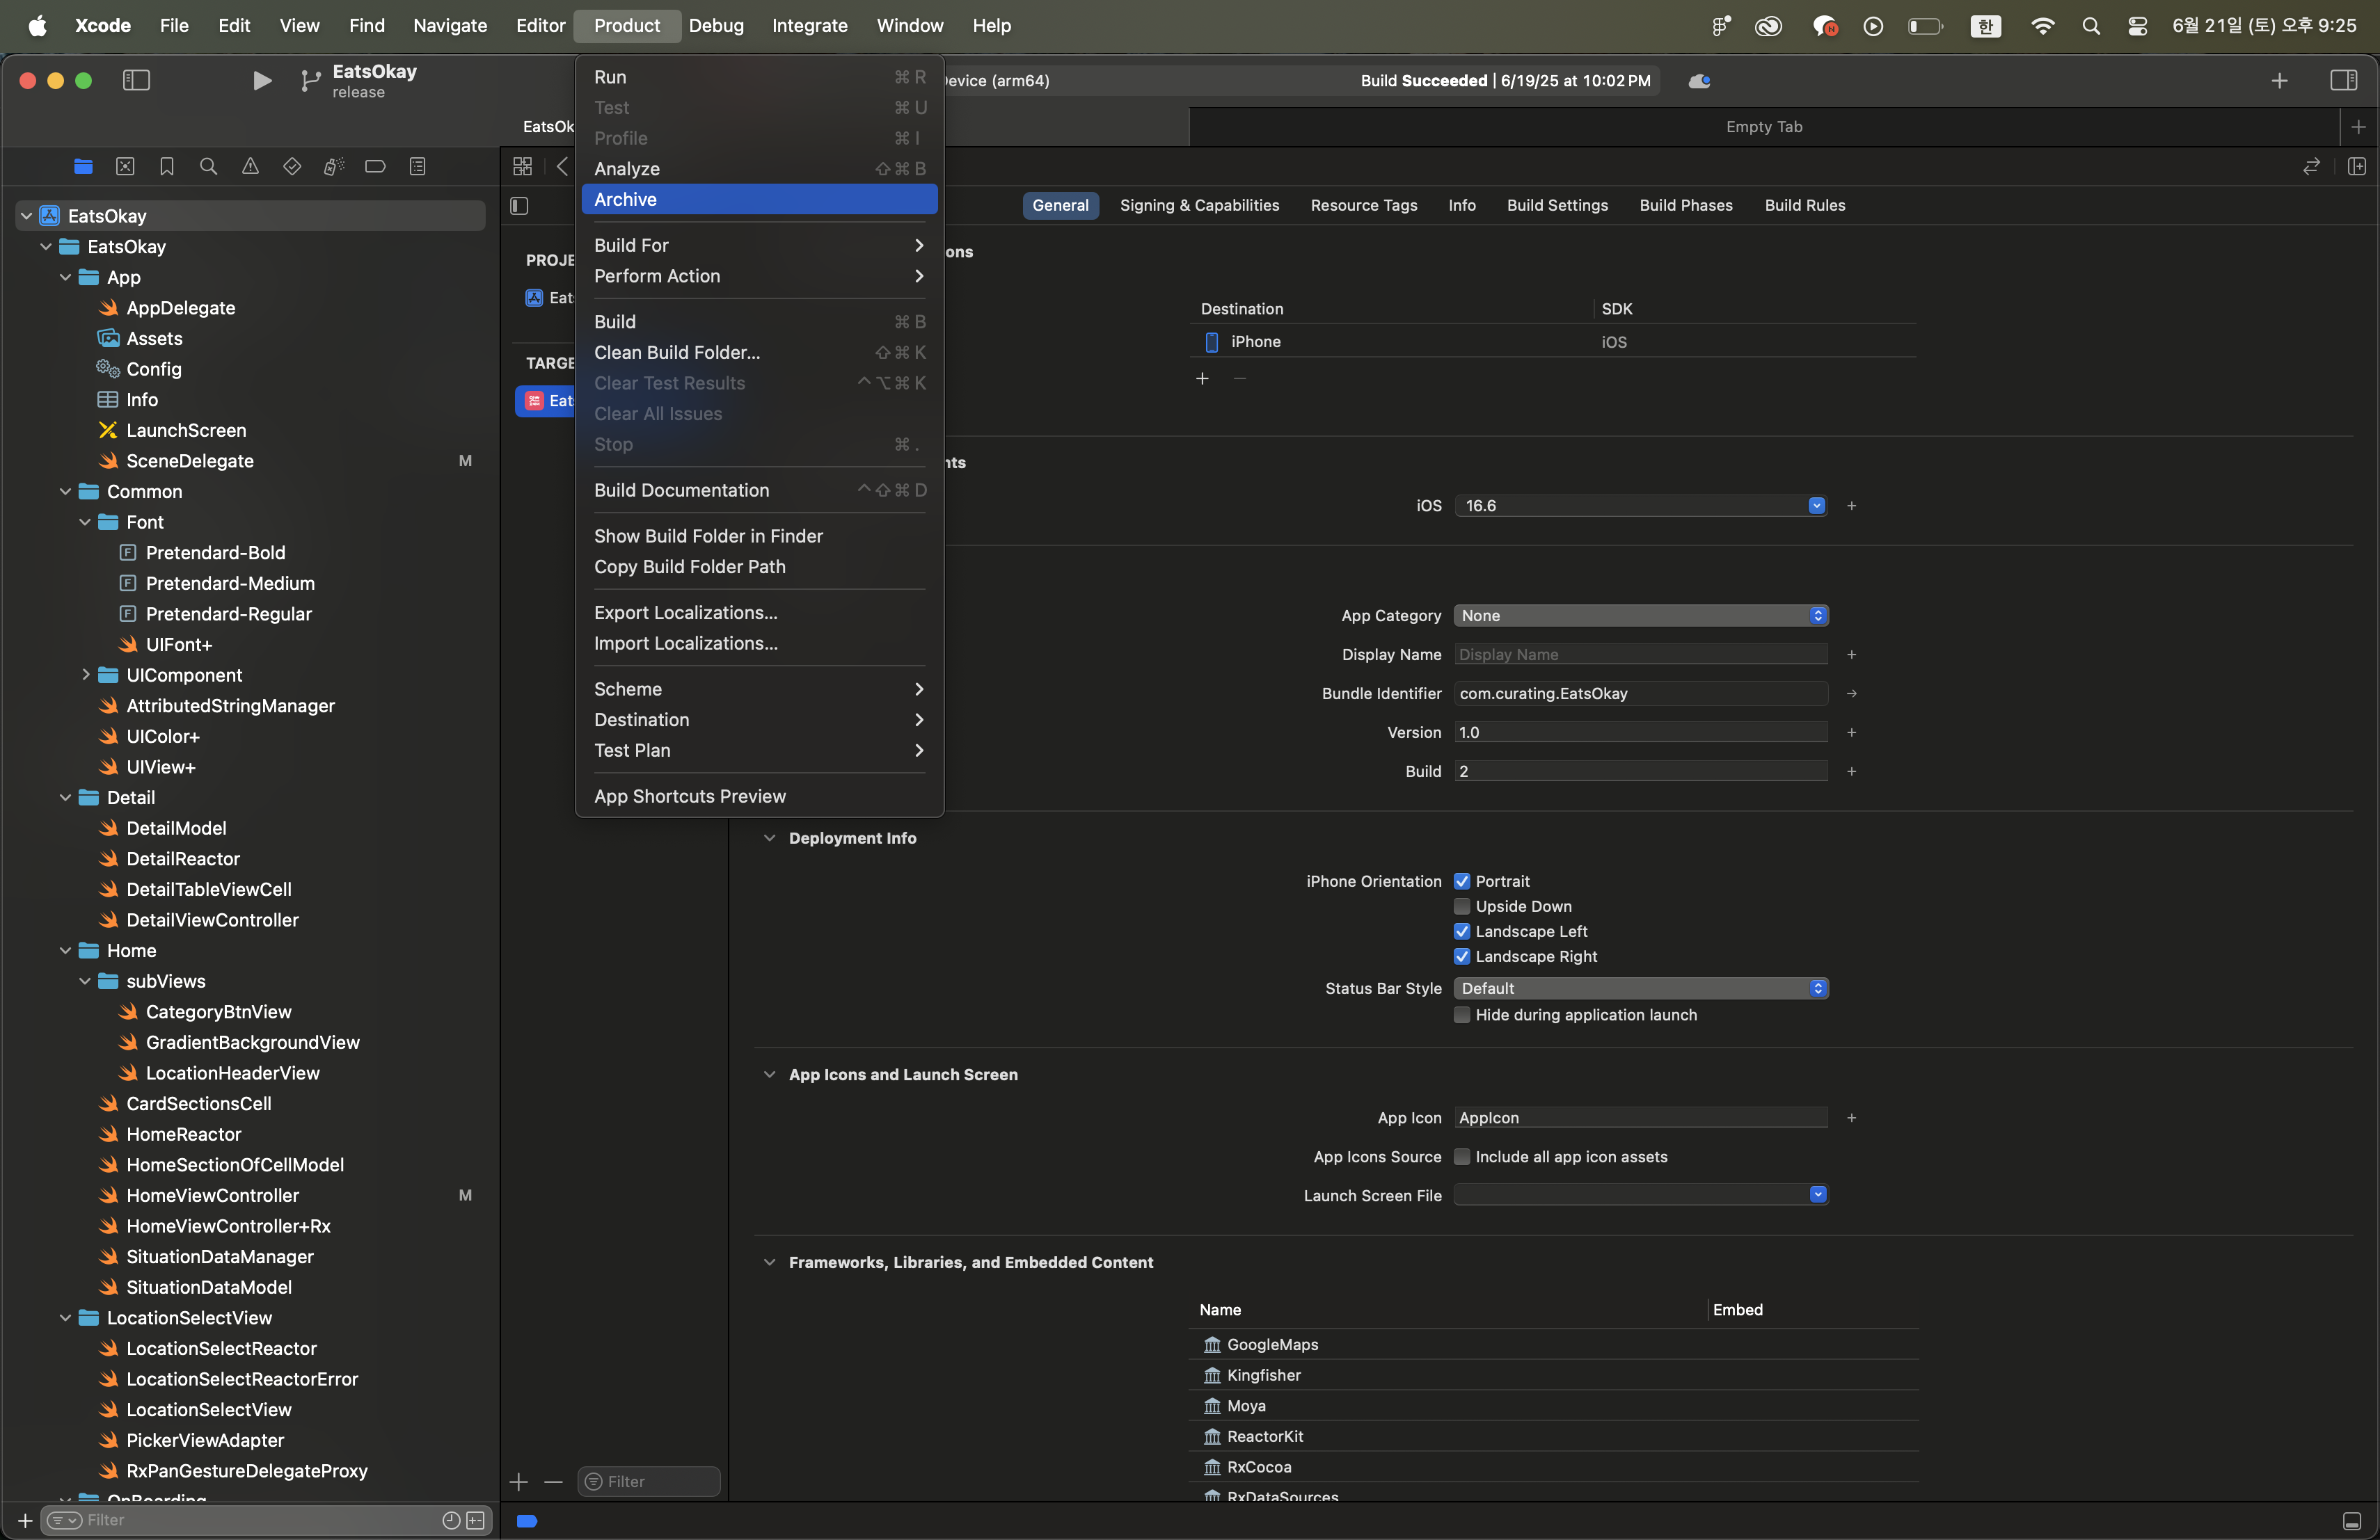Open the Status Bar Style dropdown
This screenshot has height=1540, width=2380.
coord(1640,987)
